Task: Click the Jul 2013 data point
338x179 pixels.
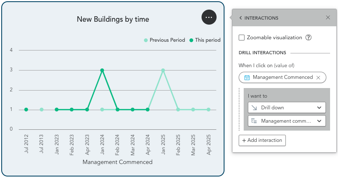Action: click(x=42, y=110)
